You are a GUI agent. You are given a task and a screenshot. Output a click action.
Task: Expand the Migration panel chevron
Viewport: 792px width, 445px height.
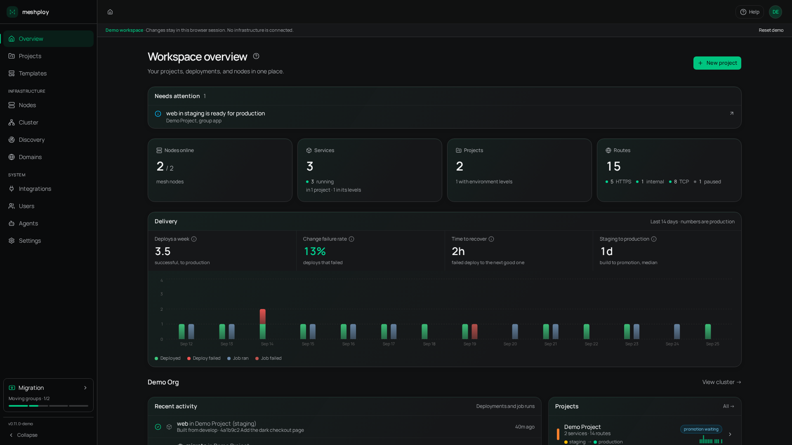coord(85,388)
